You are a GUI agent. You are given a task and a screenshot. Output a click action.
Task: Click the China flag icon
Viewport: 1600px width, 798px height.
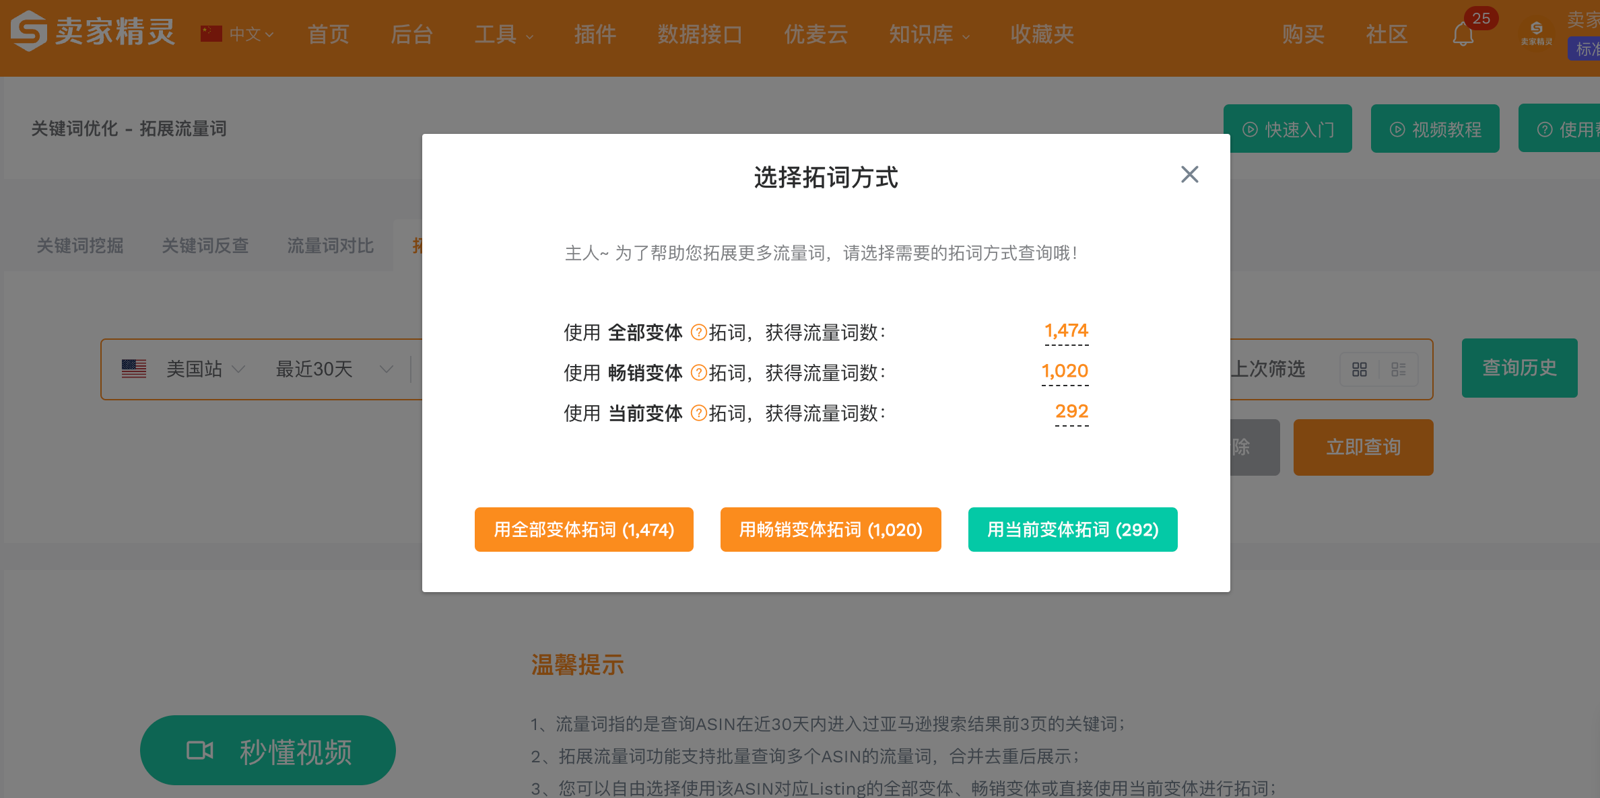(211, 34)
